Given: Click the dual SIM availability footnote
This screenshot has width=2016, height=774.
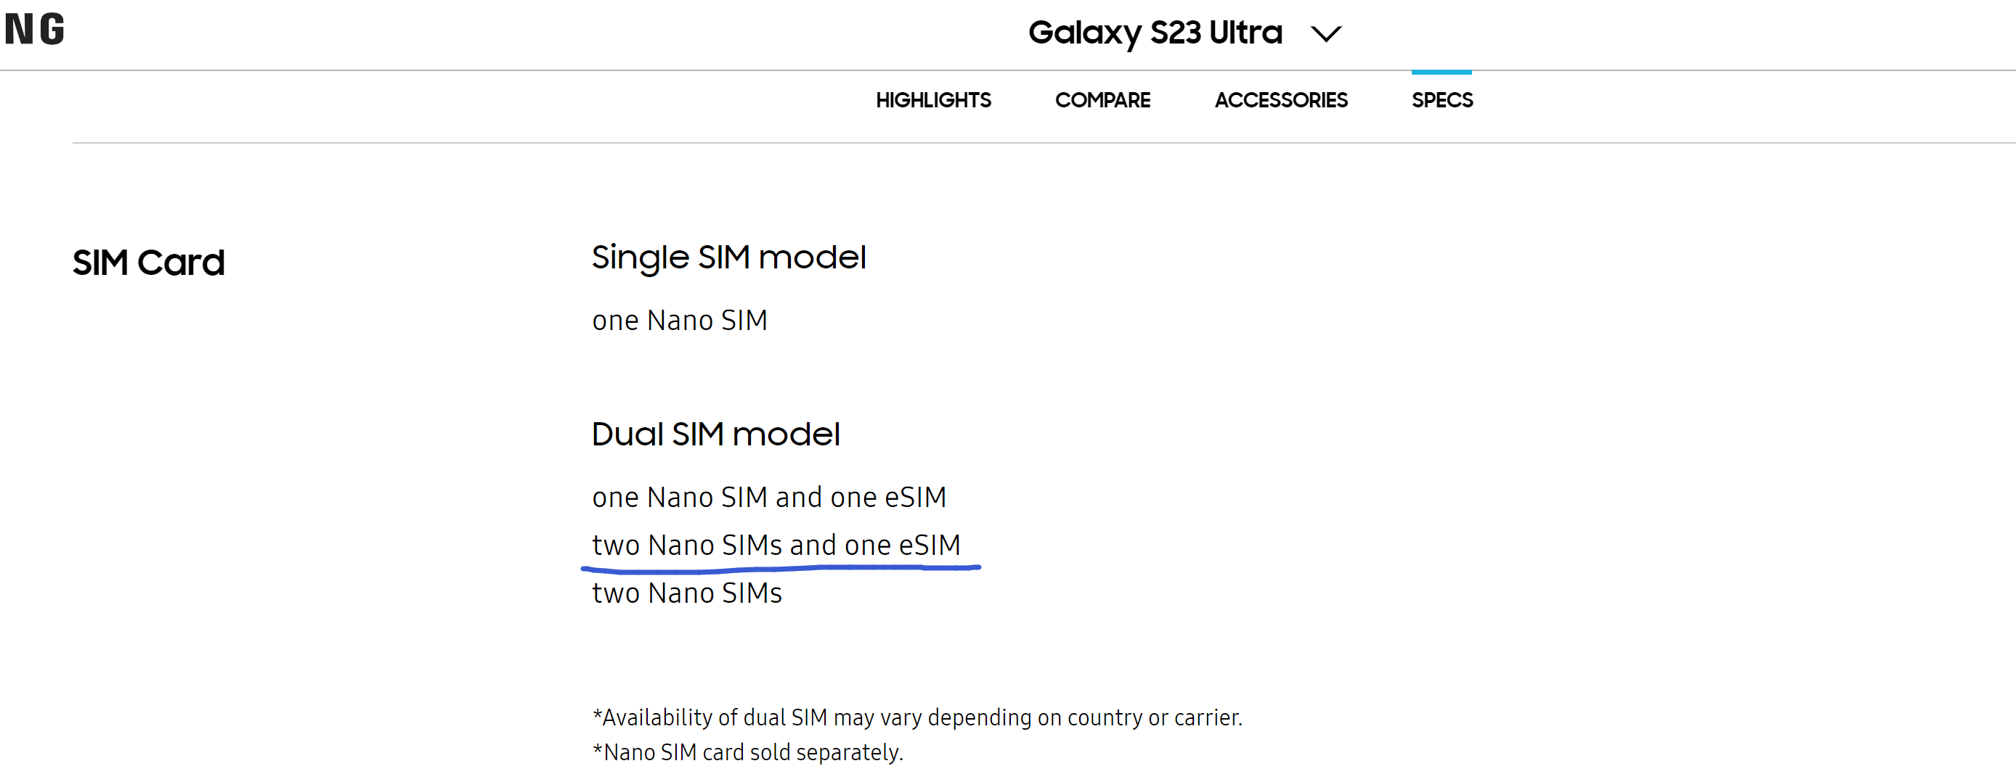Looking at the screenshot, I should pos(916,717).
